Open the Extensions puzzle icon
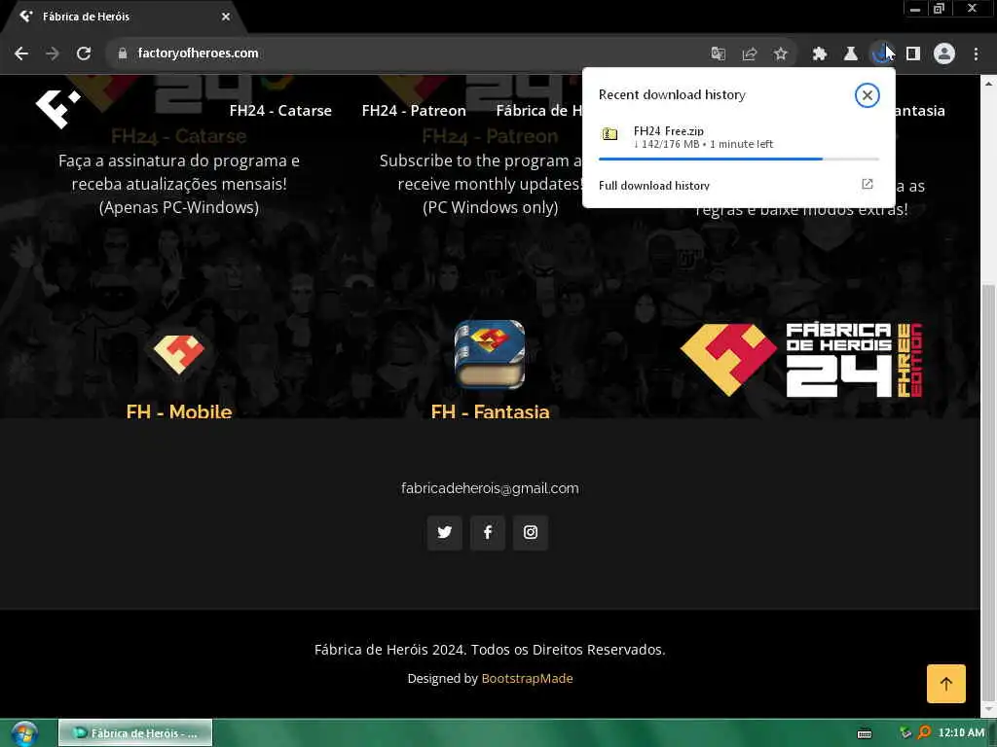 click(x=819, y=54)
